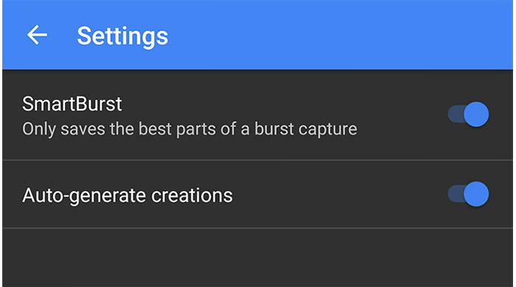
Task: Turn off Auto-generate creations toggle
Action: (468, 194)
